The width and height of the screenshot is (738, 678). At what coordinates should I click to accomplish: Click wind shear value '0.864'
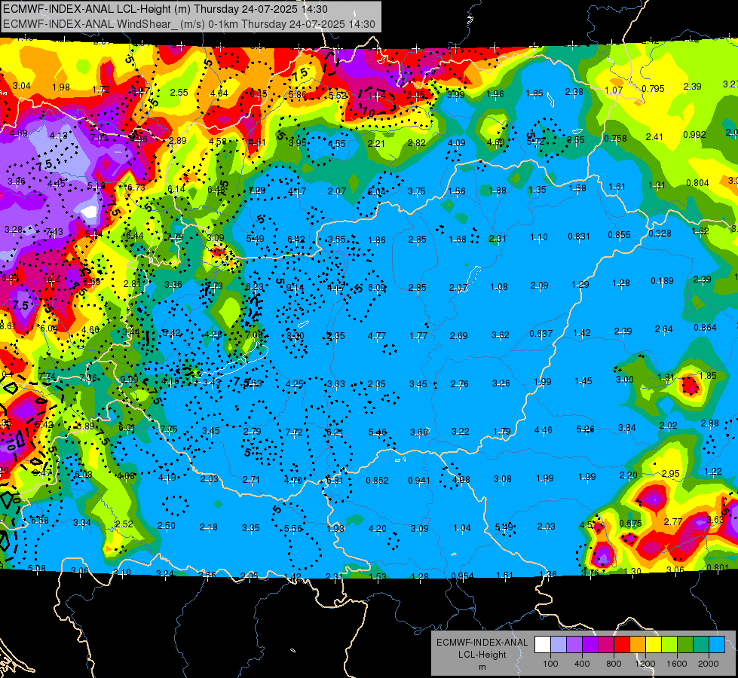pos(705,328)
